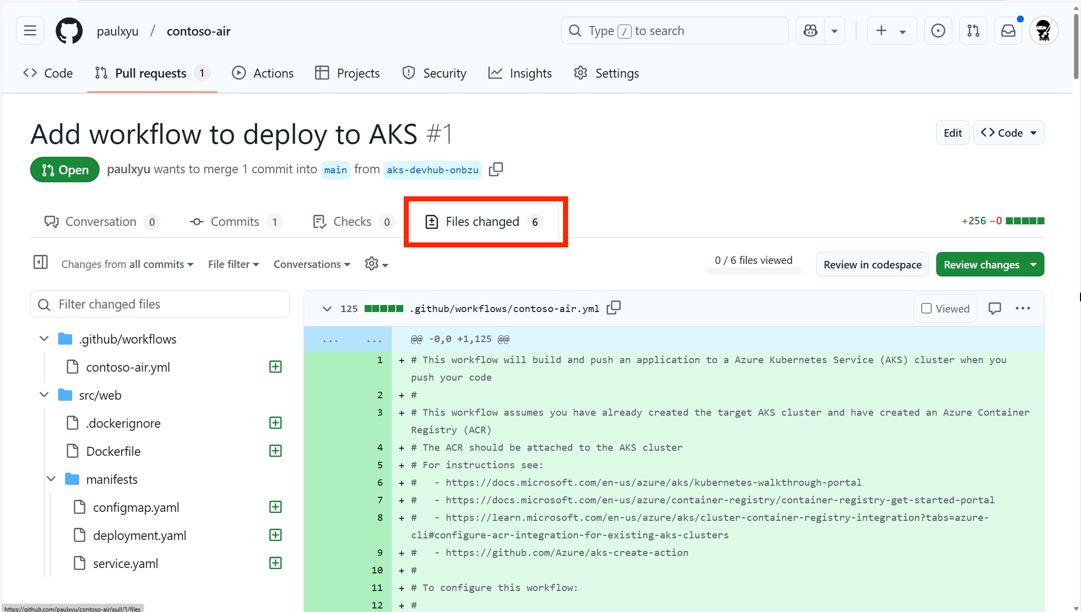Mark contoso-air.yml as Viewed
This screenshot has width=1081, height=612.
[946, 309]
